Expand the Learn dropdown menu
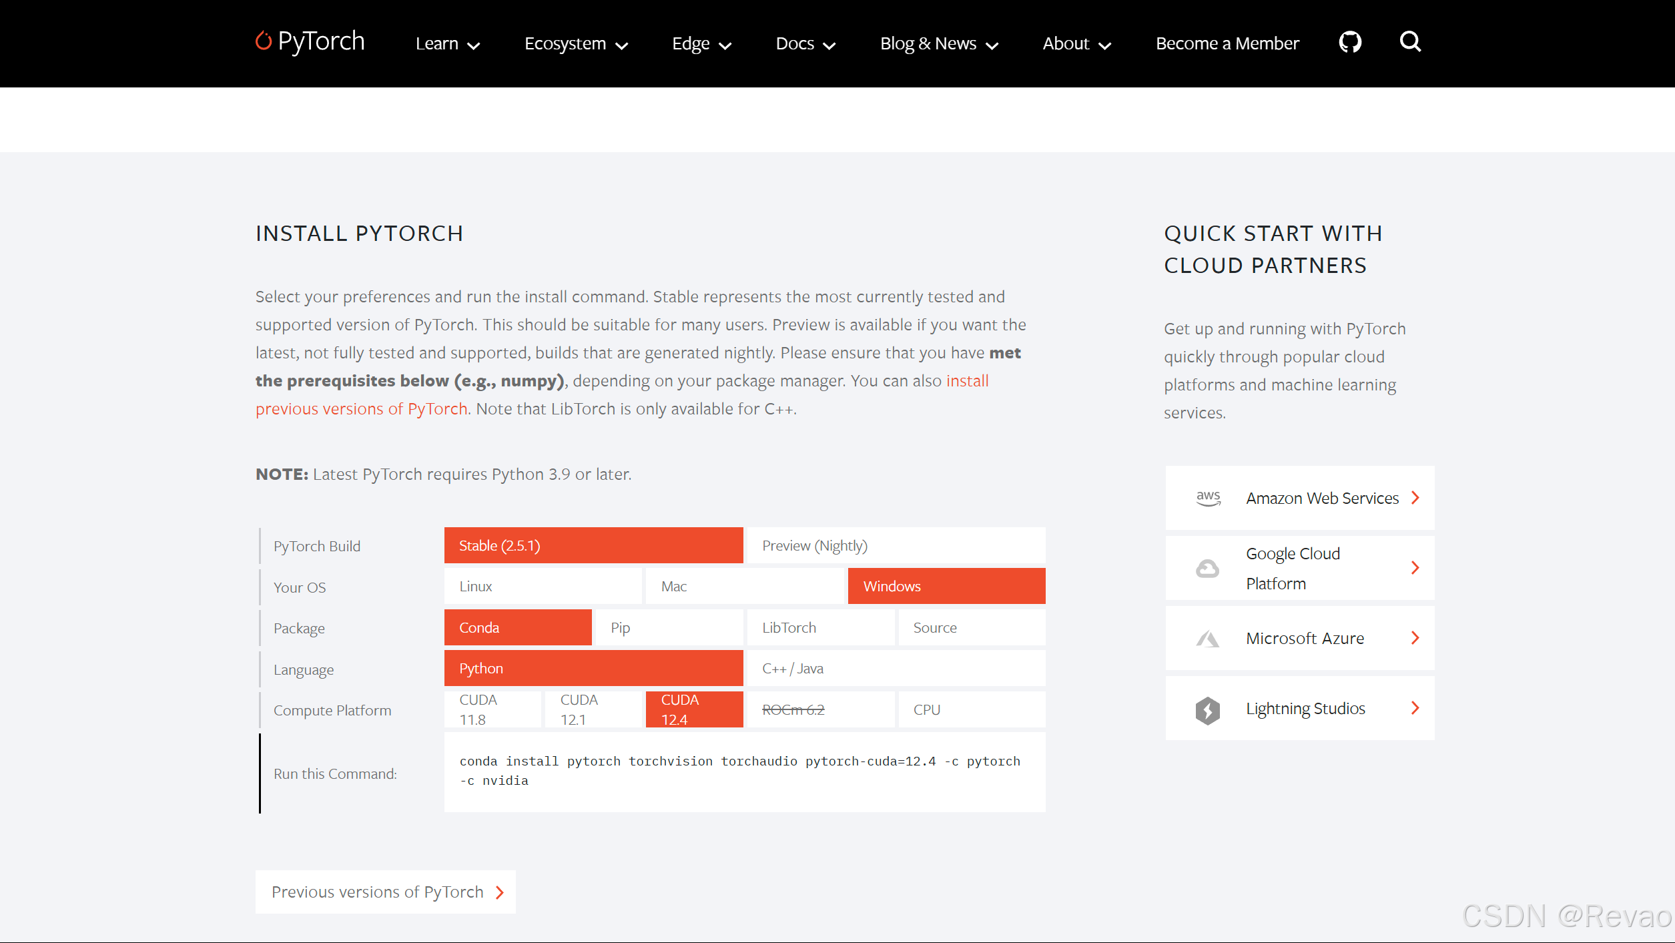This screenshot has height=943, width=1675. tap(447, 44)
